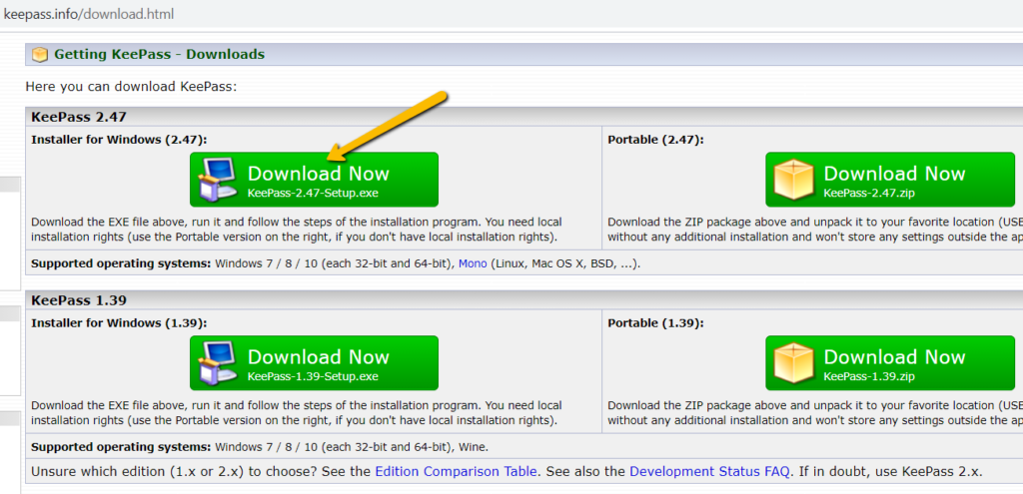
Task: Click the installer computer icon for KeePass 1.39
Action: tap(218, 363)
